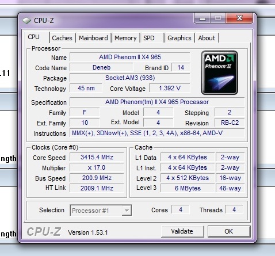Click the processor Name field

[x=130, y=57]
